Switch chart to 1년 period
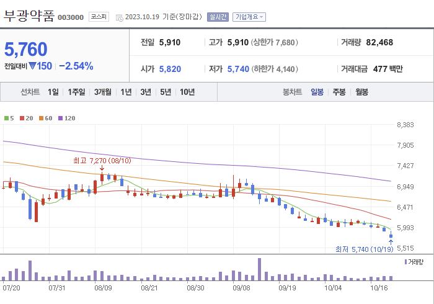Screen dimensions: 434x304 pos(126,92)
